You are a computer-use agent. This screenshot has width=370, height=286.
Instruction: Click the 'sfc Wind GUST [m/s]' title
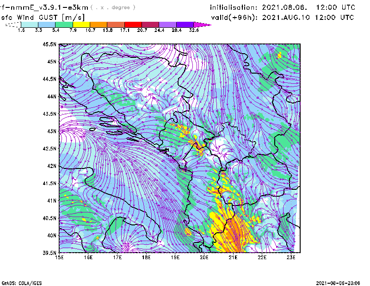tap(43, 18)
